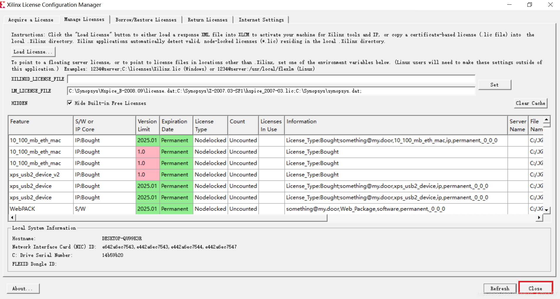Viewport: 560px width, 299px height.
Task: Select the WebPACK feature row
Action: [x=276, y=209]
